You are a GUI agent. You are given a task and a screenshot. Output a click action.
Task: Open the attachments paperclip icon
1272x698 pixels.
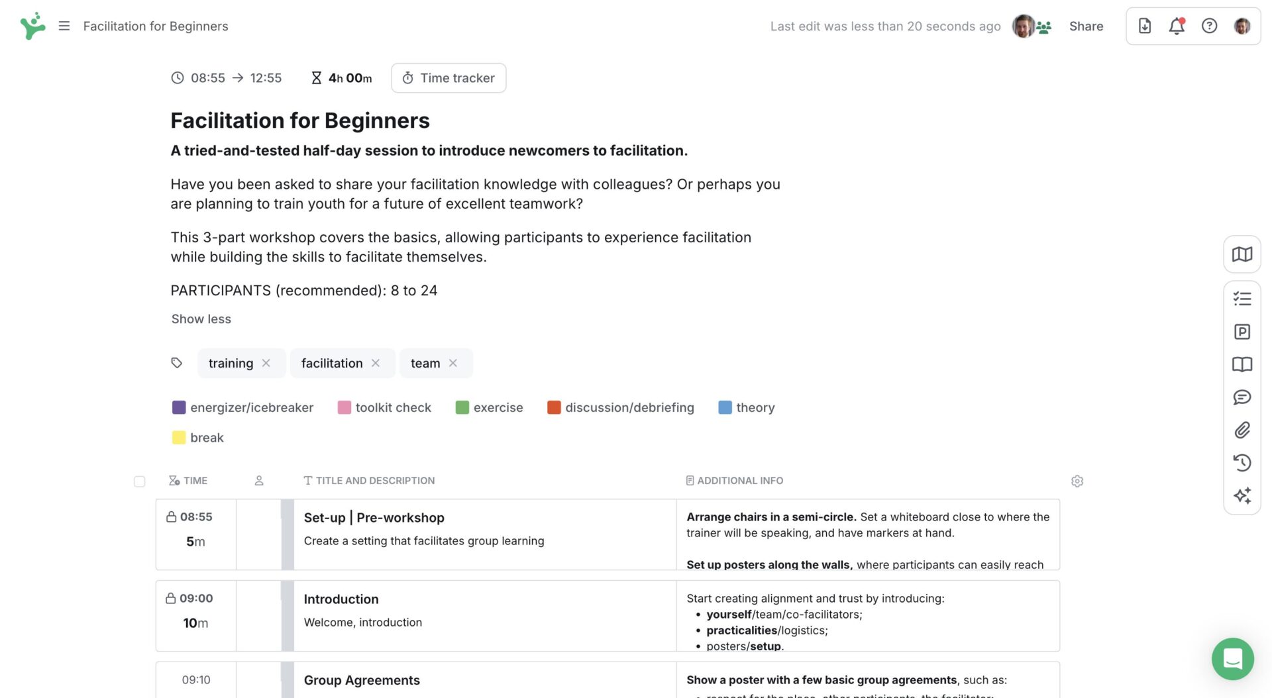point(1242,430)
